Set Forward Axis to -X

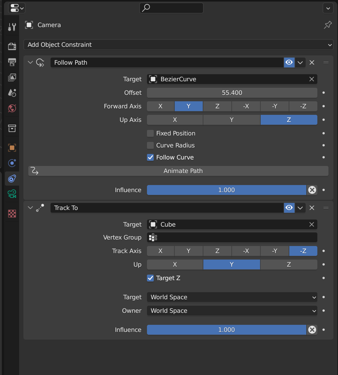(x=246, y=106)
